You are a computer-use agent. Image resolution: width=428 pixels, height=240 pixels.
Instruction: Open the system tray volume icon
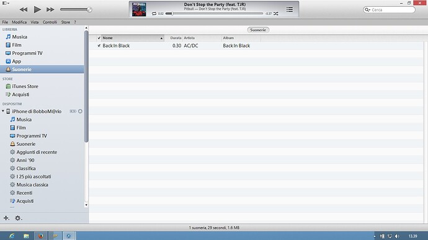[x=397, y=236]
